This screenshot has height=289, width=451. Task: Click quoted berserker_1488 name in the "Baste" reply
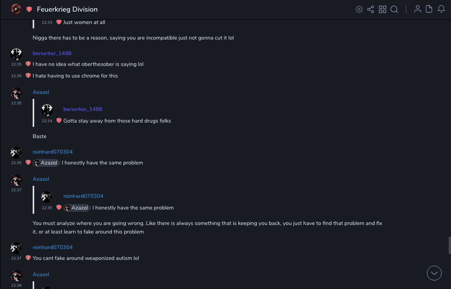83,109
